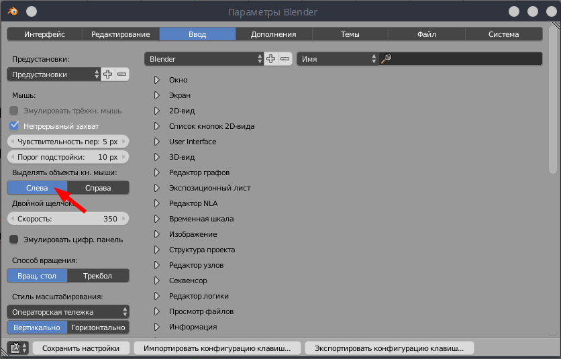Expand the Редактор NLA section

coord(157,203)
